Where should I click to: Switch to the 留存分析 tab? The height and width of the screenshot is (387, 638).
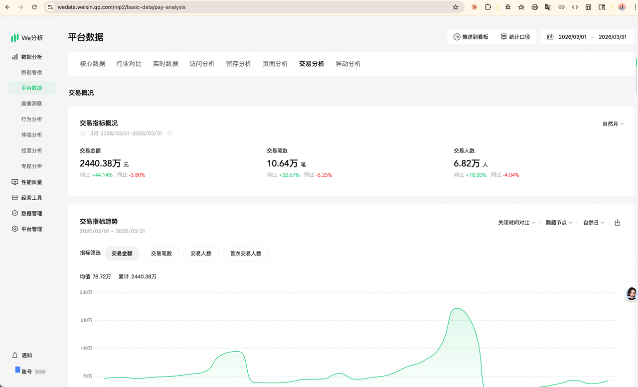[x=238, y=64]
